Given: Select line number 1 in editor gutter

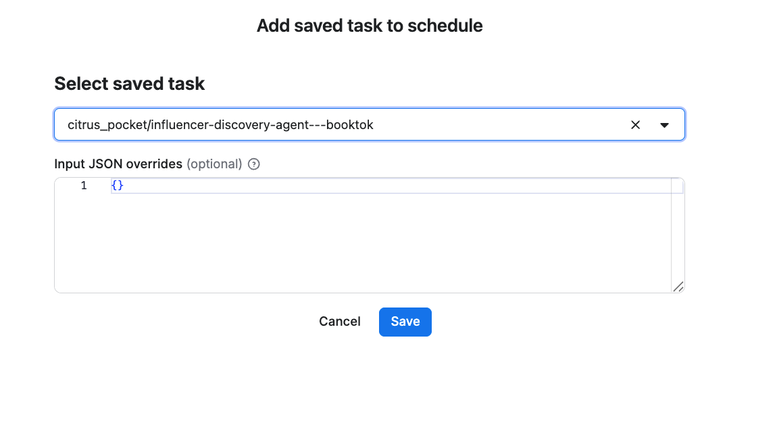Looking at the screenshot, I should tap(84, 185).
